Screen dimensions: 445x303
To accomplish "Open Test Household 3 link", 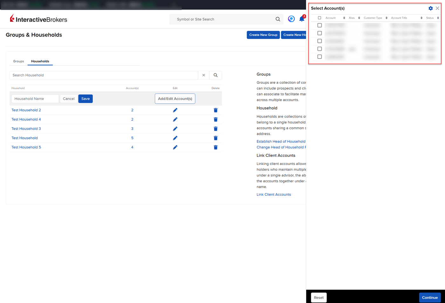I will click(26, 128).
